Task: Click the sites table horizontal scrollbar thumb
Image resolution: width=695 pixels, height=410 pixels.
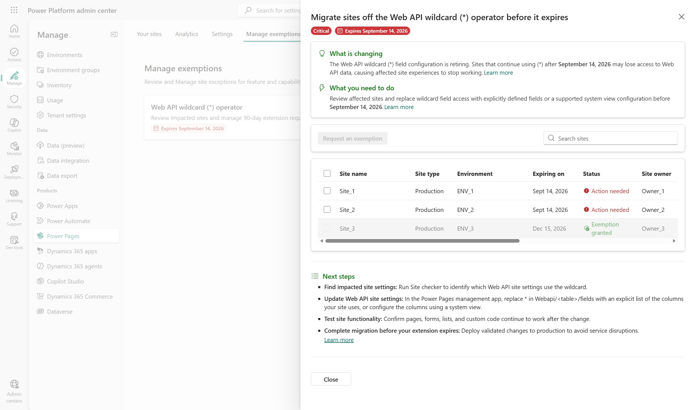Action: click(422, 241)
